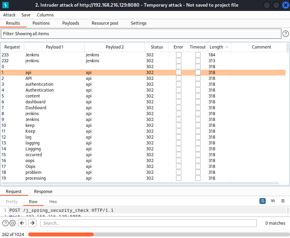
Task: Sort results by Comment column header
Action: (x=261, y=47)
